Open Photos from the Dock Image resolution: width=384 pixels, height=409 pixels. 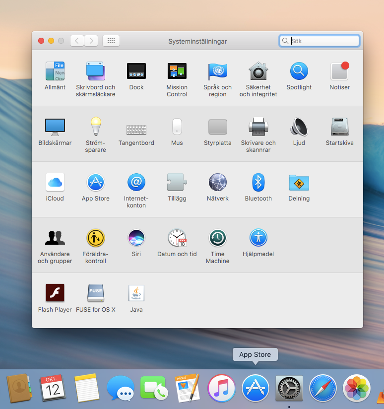(357, 388)
